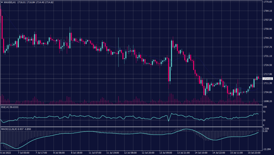This screenshot has width=274, height=155.
Task: Click the dropdown triangle beside XAUUSD,H1
Action: [2, 2]
